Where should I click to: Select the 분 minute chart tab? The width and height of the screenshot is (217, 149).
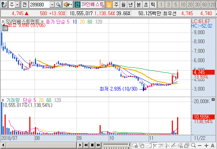click(x=139, y=5)
